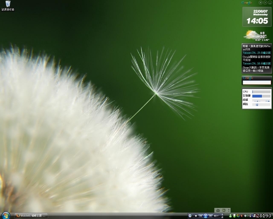
Task: Restore Media Player from the taskbar toolbar
Action: coord(222,217)
